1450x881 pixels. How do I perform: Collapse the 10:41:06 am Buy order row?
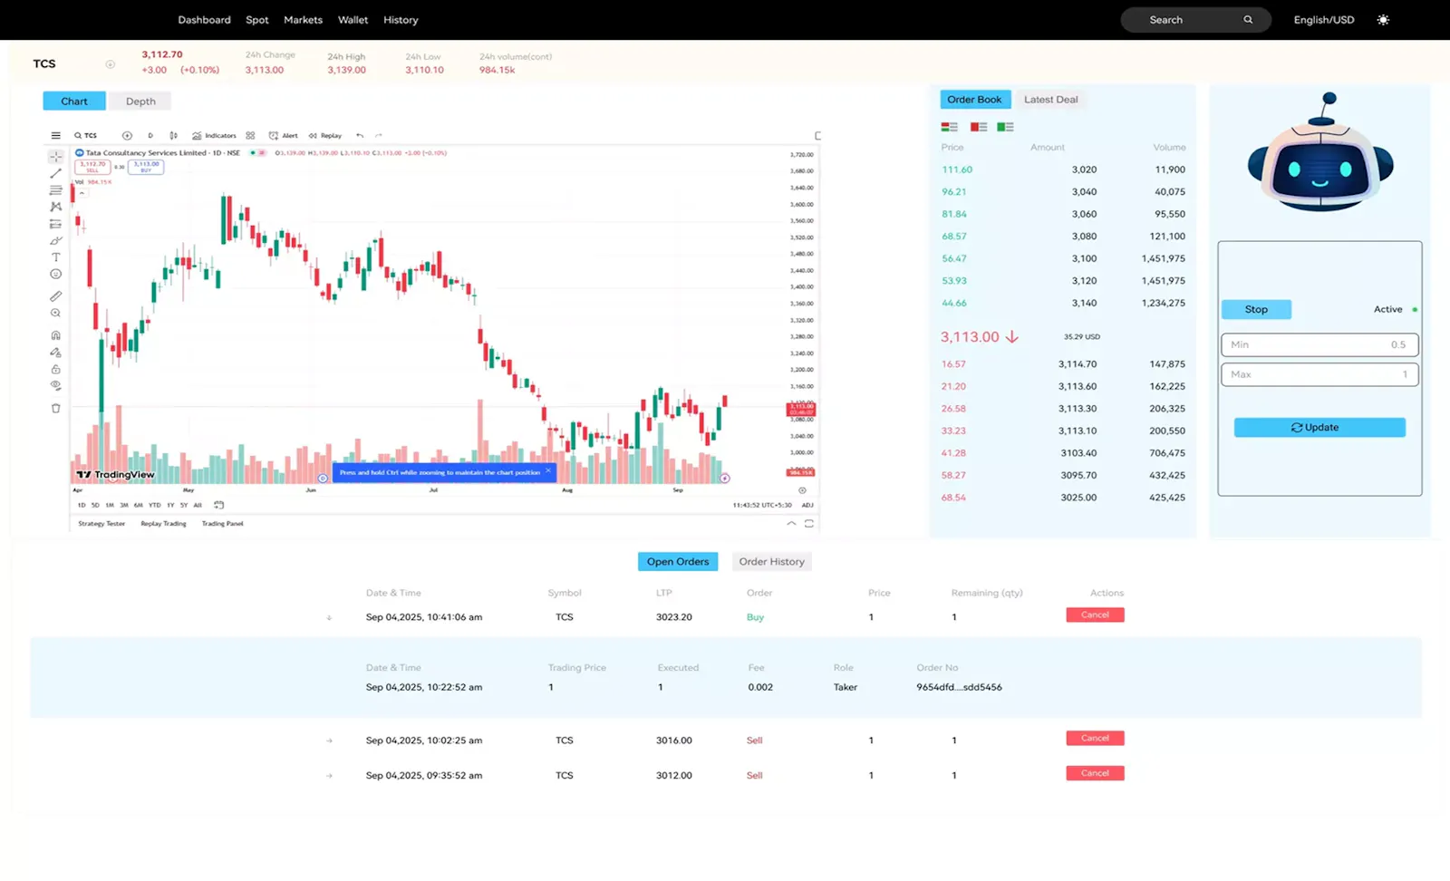329,617
